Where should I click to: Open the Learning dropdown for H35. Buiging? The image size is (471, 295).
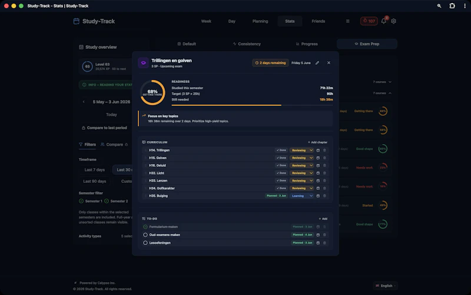pyautogui.click(x=301, y=196)
